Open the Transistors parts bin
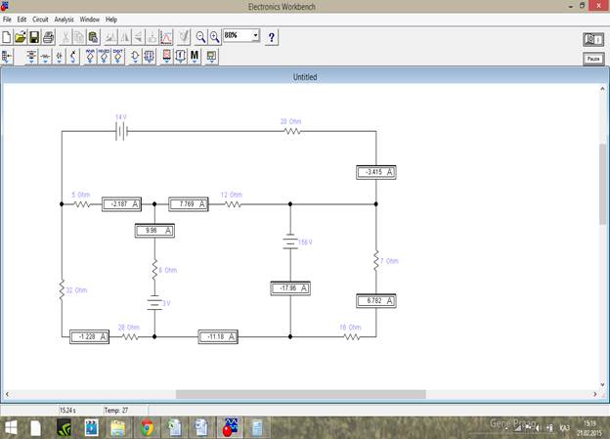This screenshot has width=610, height=439. (x=73, y=57)
